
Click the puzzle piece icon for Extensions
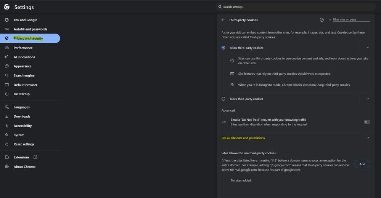(x=7, y=157)
